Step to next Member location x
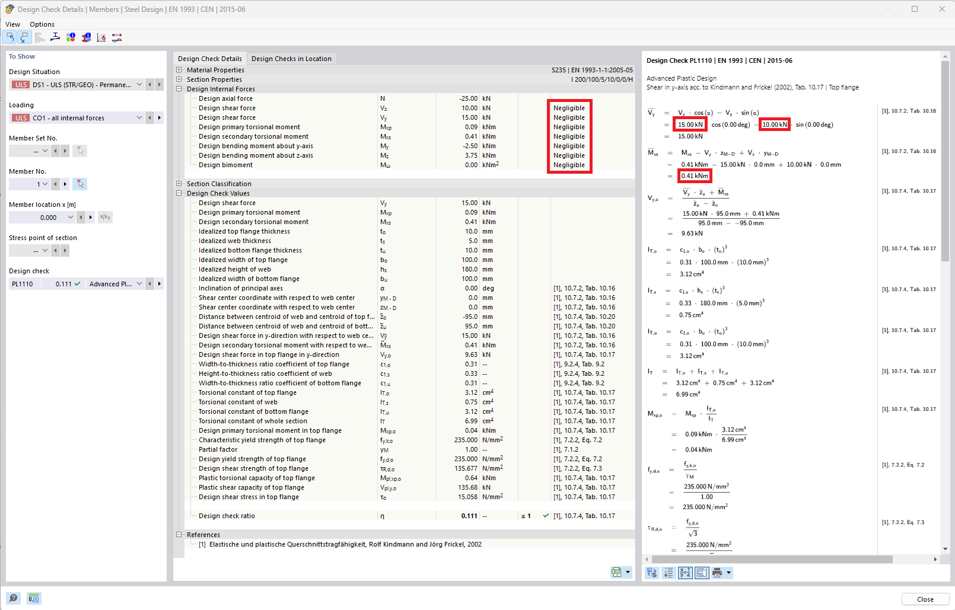Image resolution: width=955 pixels, height=610 pixels. point(90,218)
